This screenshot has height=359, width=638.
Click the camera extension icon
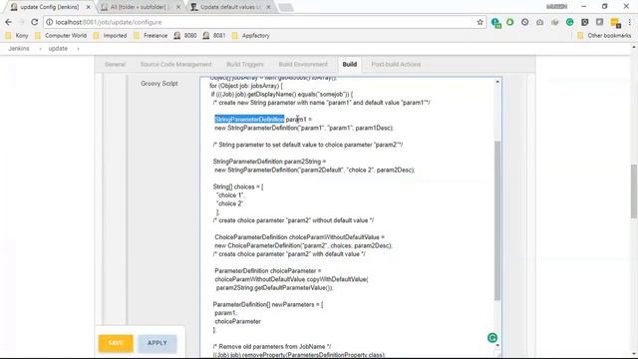[540, 22]
